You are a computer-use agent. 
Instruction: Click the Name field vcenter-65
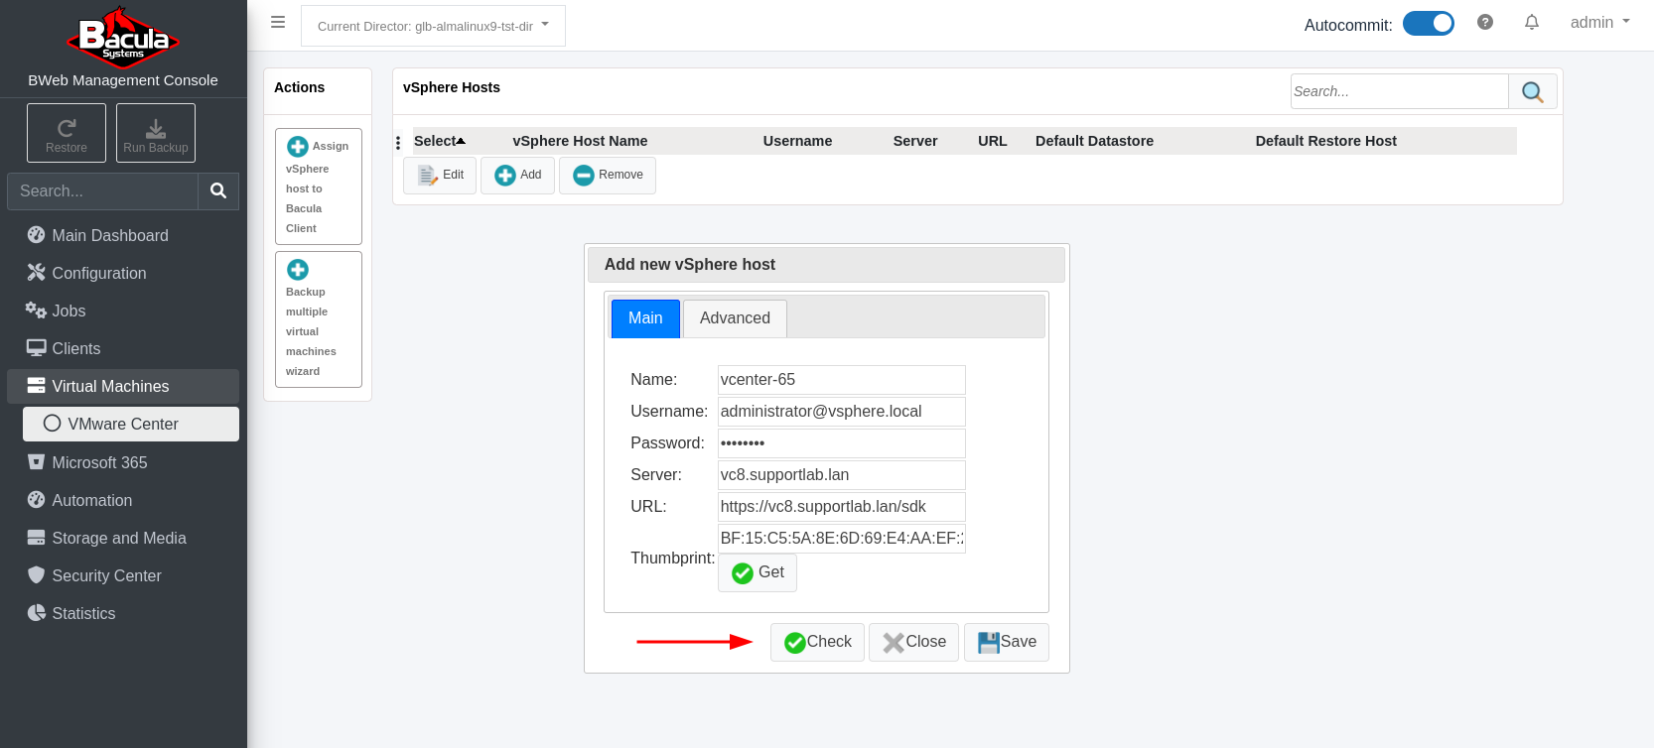tap(842, 380)
